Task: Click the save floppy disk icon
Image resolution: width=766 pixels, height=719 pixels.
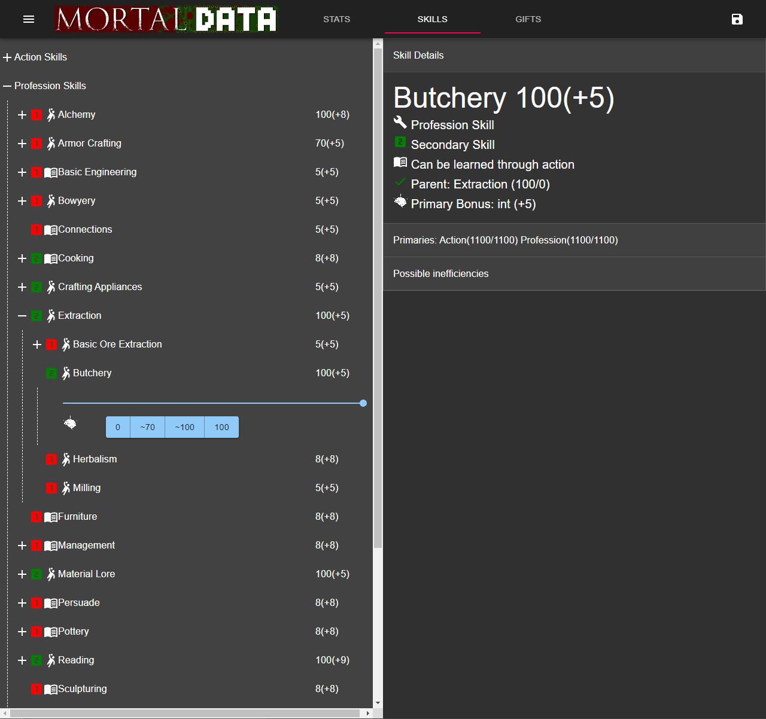Action: click(737, 19)
